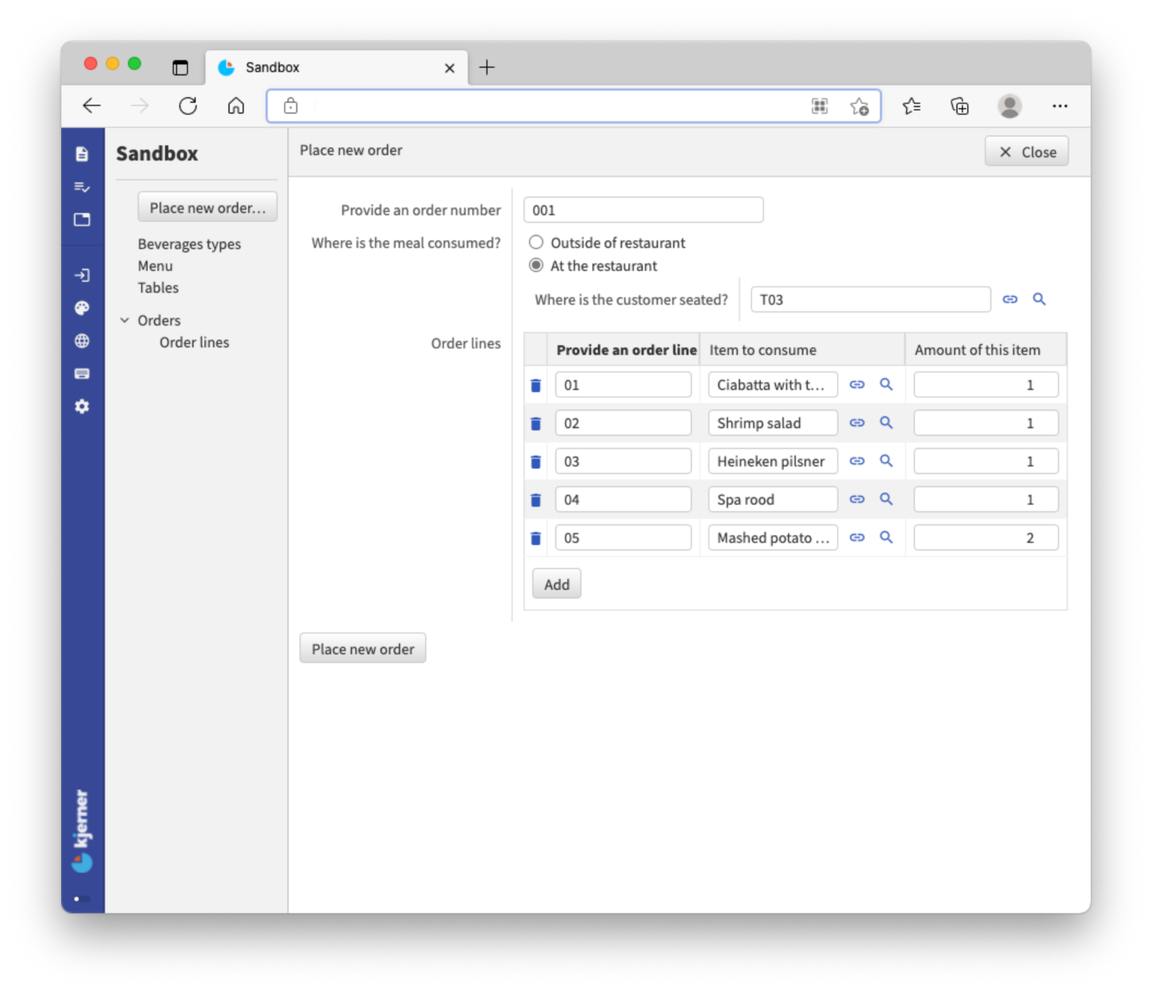Add page to favorites star icon
The image size is (1152, 994).
[859, 107]
